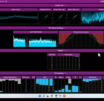Image resolution: width=104 pixels, height=101 pixels.
Task: Open the Windows Start menu
Action: 40,96
